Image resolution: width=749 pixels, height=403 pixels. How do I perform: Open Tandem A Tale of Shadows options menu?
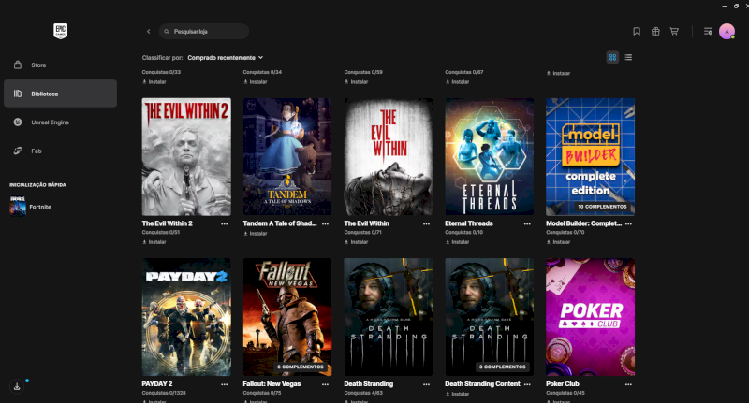click(x=325, y=223)
